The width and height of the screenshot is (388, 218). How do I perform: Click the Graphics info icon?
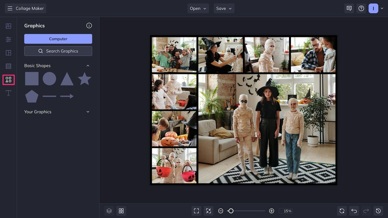[89, 26]
